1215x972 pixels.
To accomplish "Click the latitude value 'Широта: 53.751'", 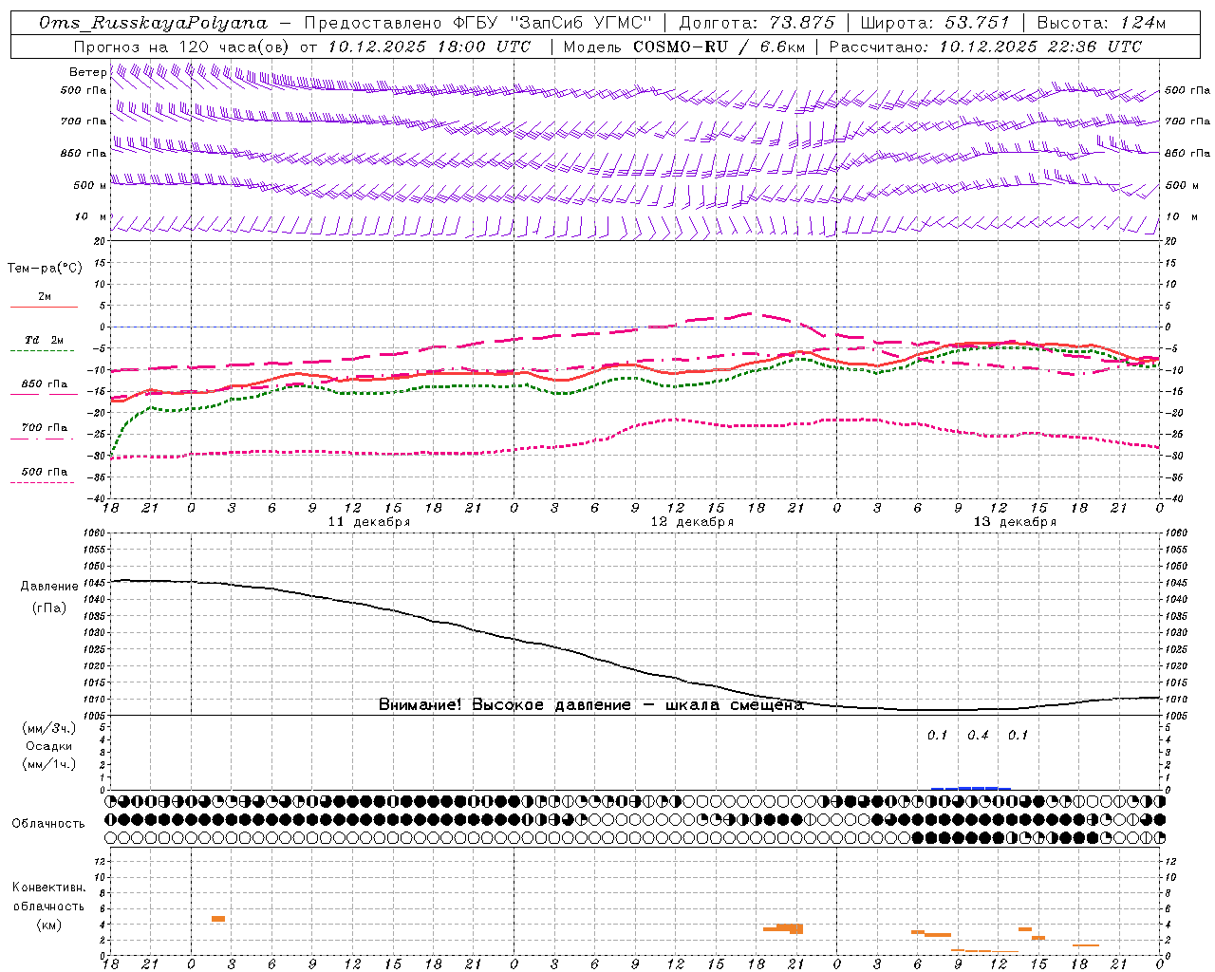I will (935, 23).
